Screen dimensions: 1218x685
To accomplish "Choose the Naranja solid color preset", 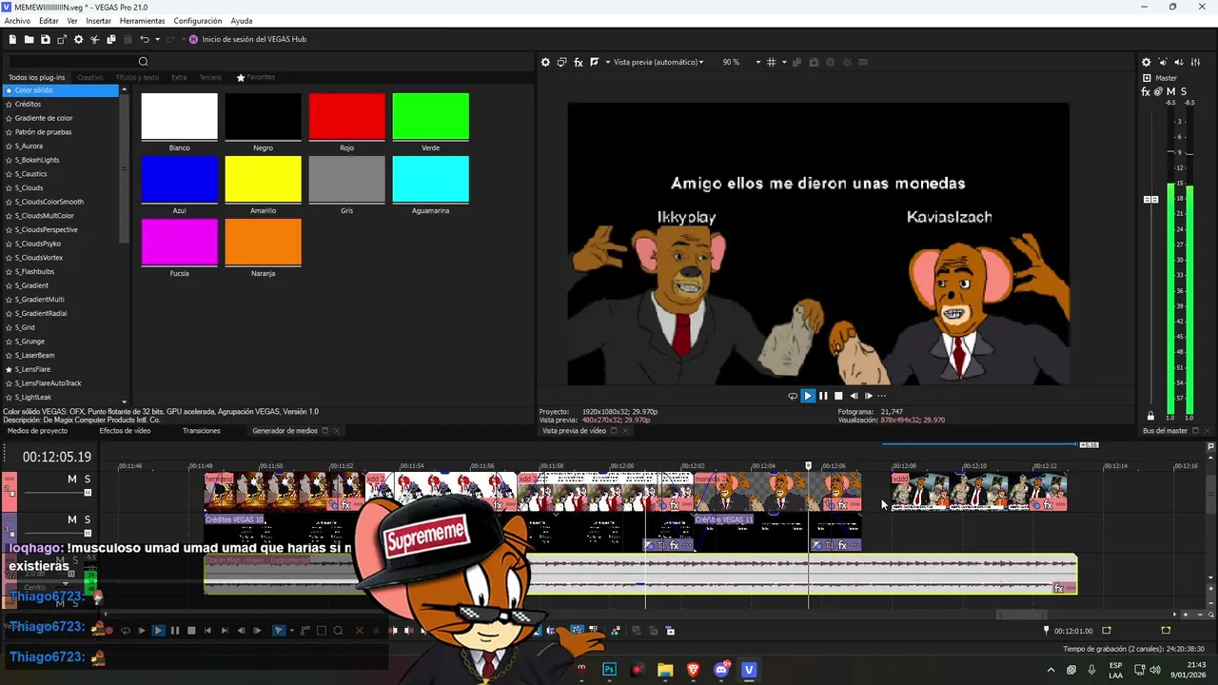I will pos(263,243).
